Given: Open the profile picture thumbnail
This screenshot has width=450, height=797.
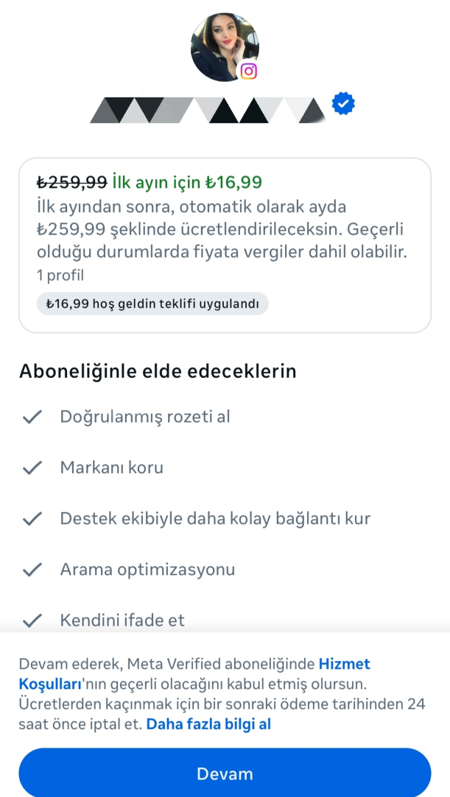Looking at the screenshot, I should [224, 46].
